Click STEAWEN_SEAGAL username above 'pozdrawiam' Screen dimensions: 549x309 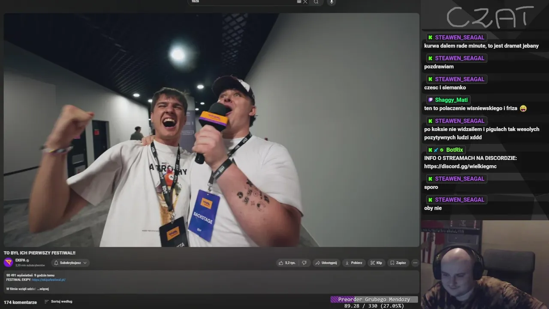coord(459,58)
